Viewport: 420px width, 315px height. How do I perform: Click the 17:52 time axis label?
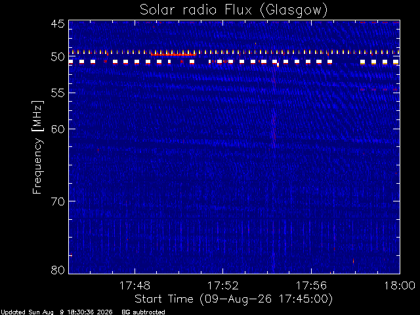pyautogui.click(x=223, y=285)
